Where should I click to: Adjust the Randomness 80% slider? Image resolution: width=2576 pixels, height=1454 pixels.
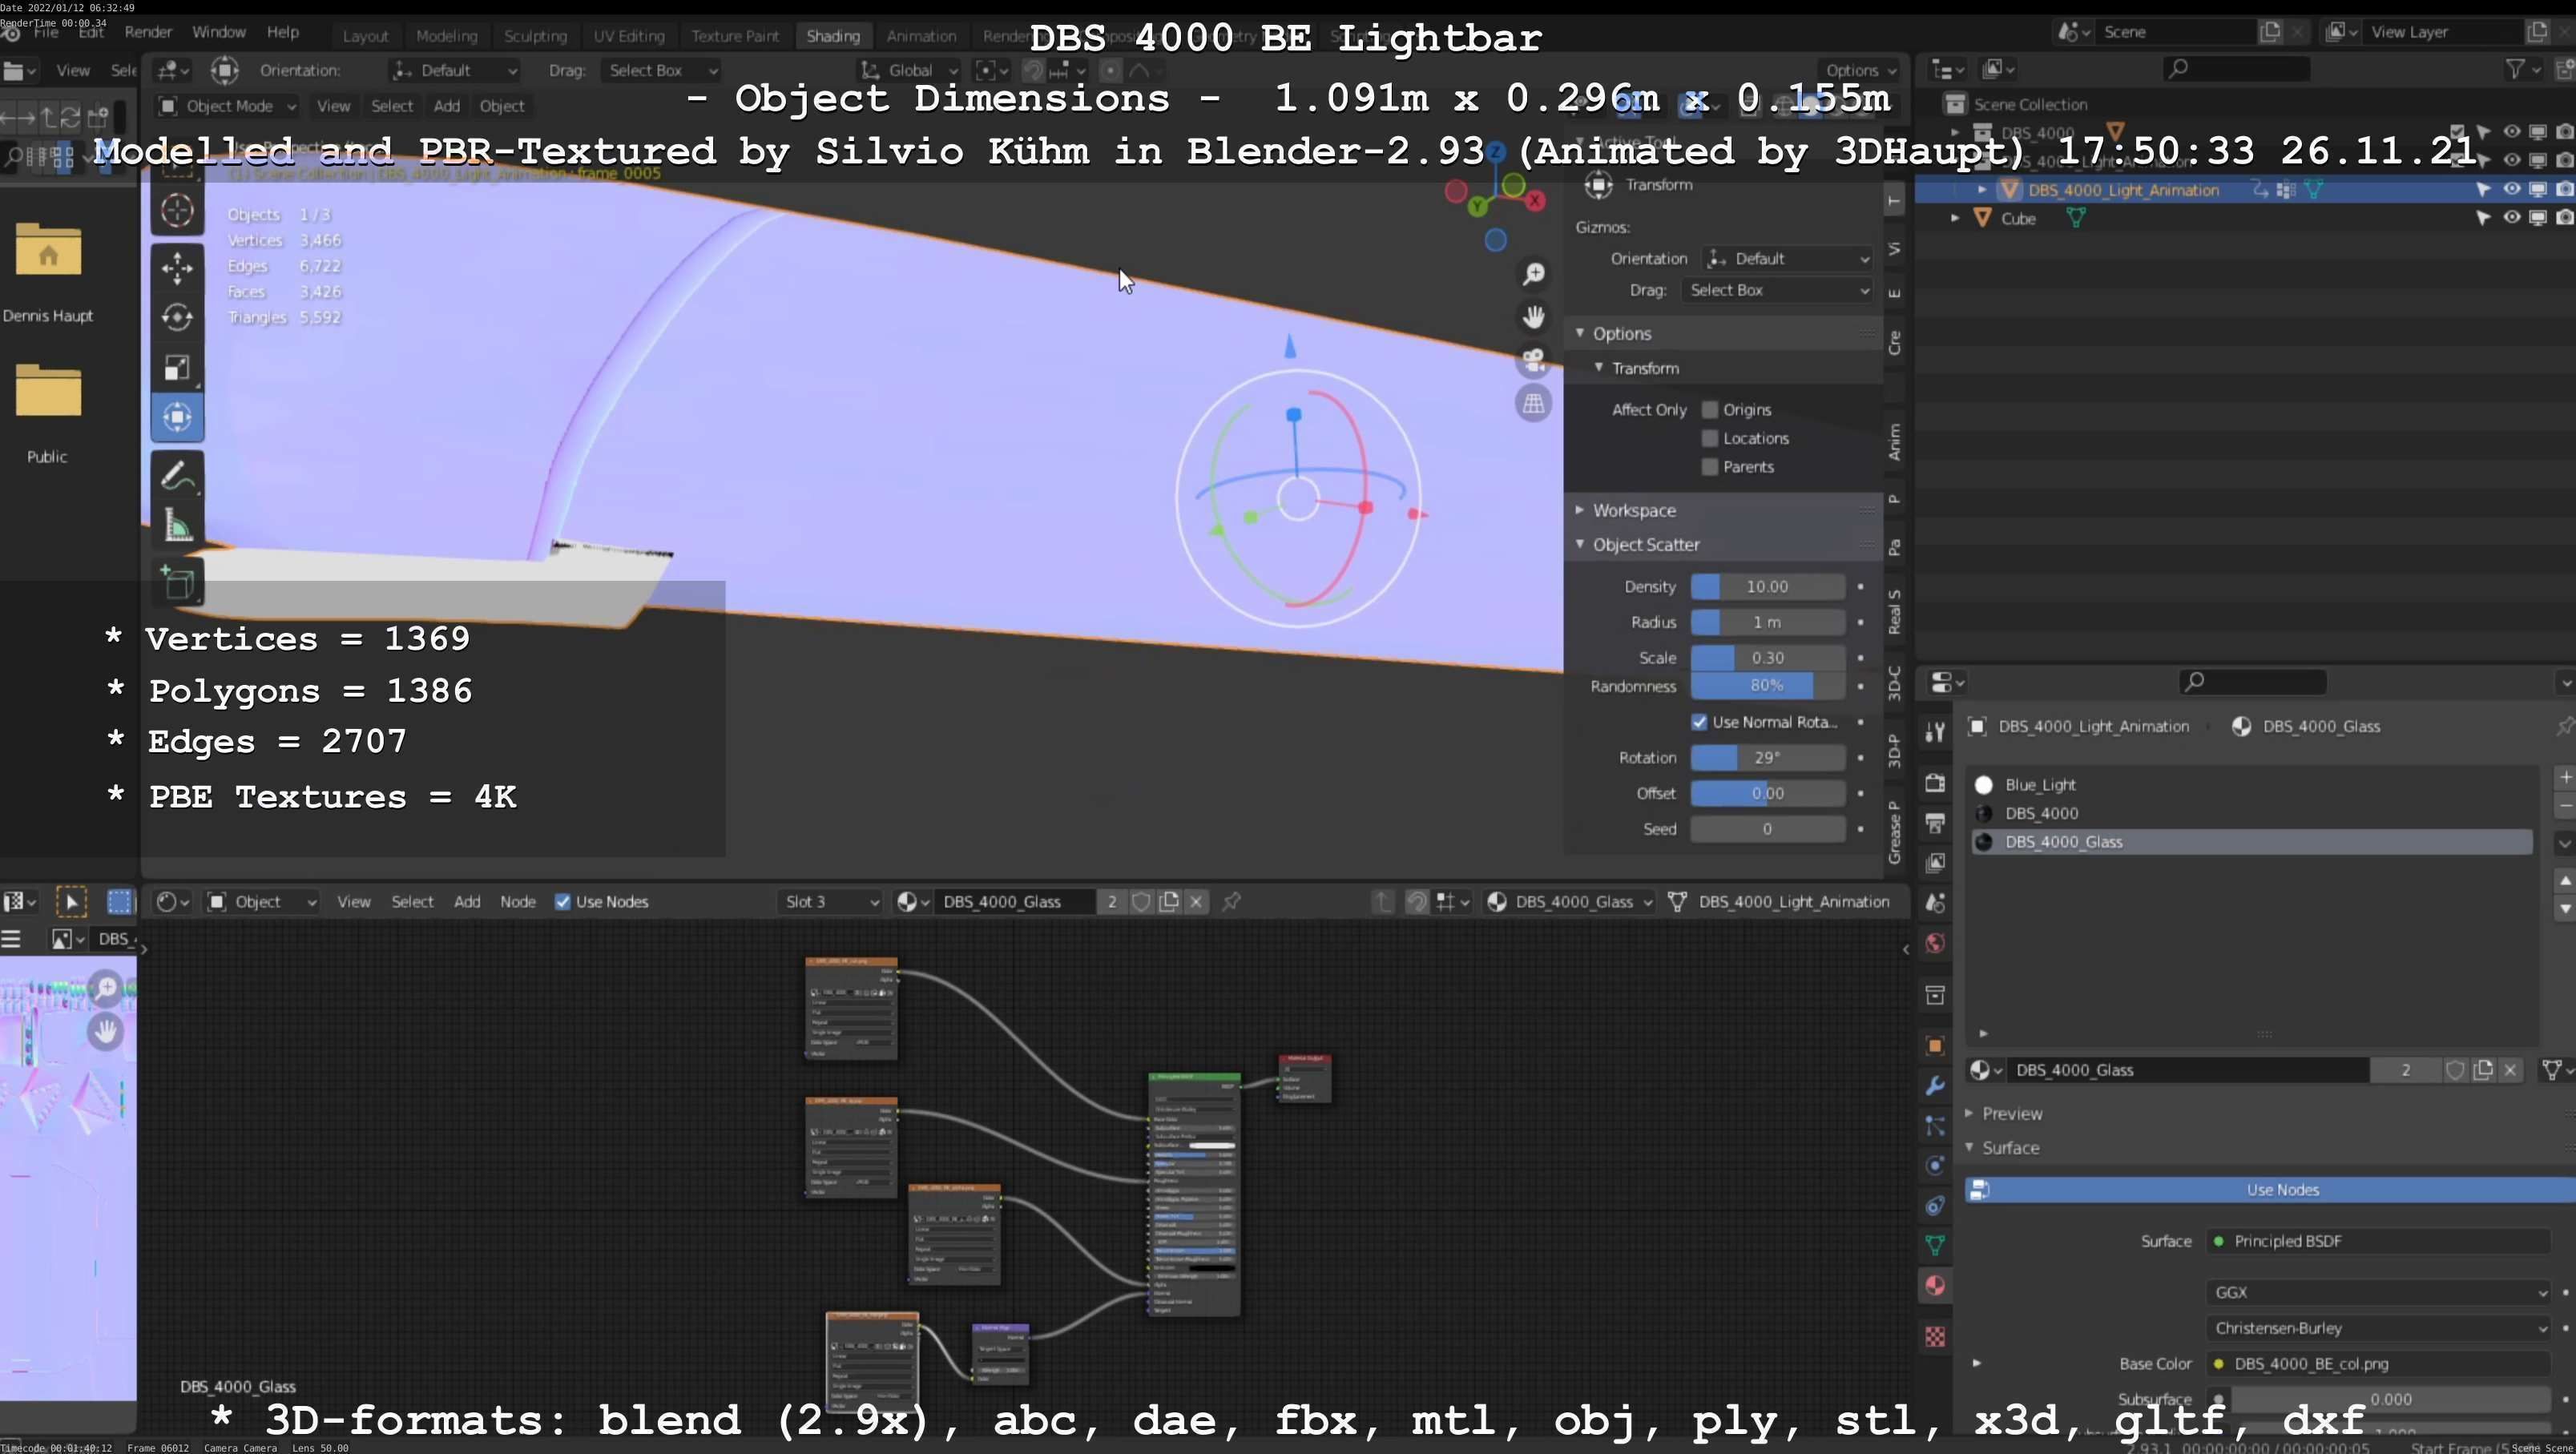(x=1767, y=686)
